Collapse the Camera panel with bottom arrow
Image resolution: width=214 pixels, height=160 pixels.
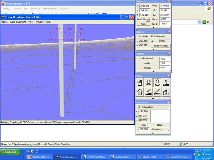click(x=153, y=28)
